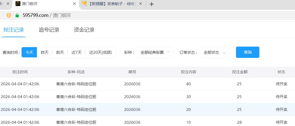Open the 资金记录 tab

click(x=84, y=30)
